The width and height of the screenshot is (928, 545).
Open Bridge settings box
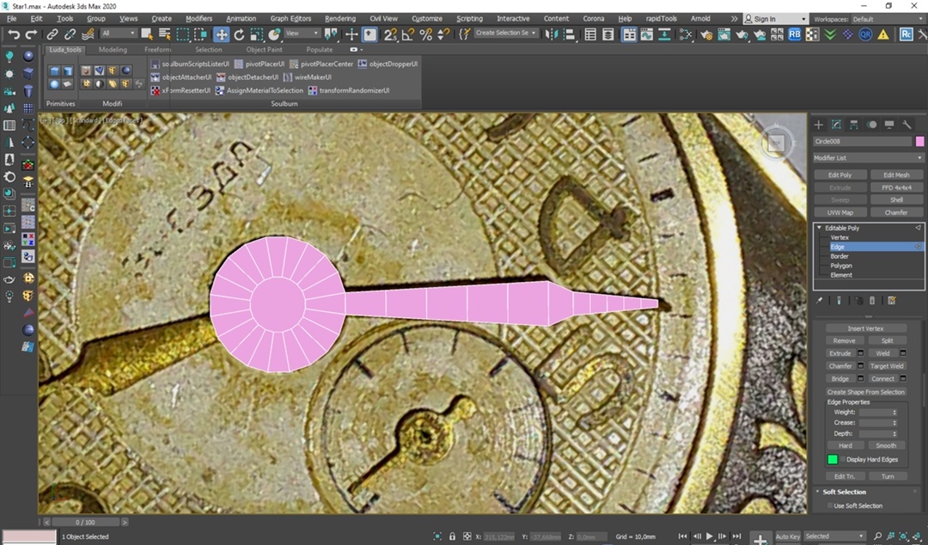[860, 378]
